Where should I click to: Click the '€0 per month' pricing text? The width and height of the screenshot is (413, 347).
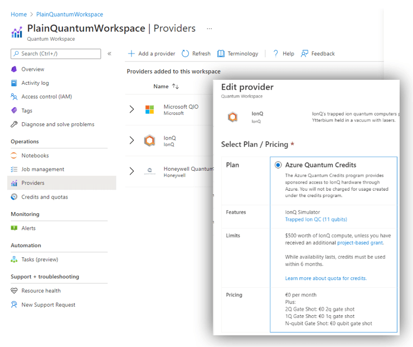pyautogui.click(x=300, y=295)
